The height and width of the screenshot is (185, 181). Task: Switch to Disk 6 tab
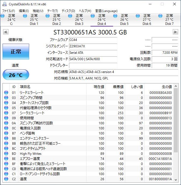[147, 20]
